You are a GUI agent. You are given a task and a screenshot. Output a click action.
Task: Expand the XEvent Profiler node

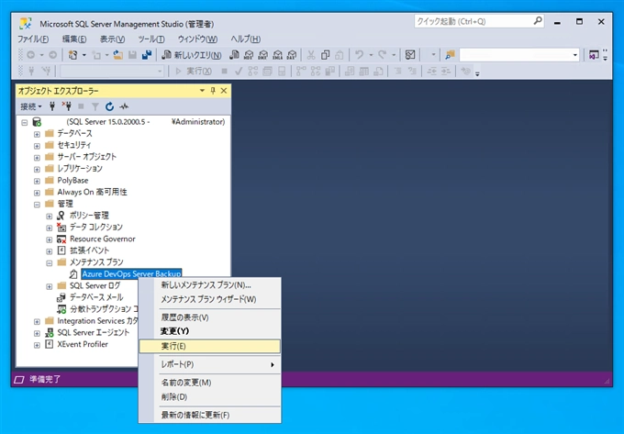click(37, 345)
